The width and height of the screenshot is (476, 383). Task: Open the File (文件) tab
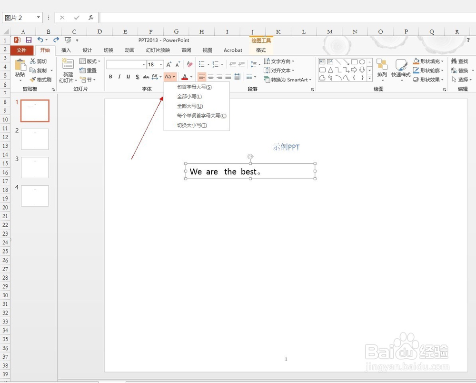[x=21, y=50]
